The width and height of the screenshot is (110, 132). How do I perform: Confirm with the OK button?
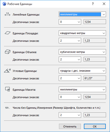pyautogui.click(x=95, y=126)
